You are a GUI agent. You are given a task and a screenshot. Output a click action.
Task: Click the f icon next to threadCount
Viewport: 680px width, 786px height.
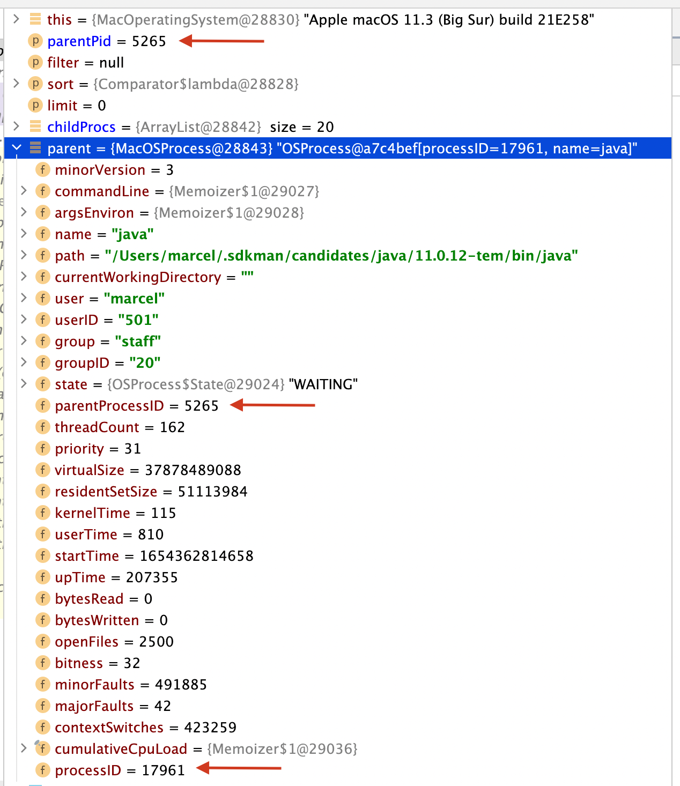42,427
